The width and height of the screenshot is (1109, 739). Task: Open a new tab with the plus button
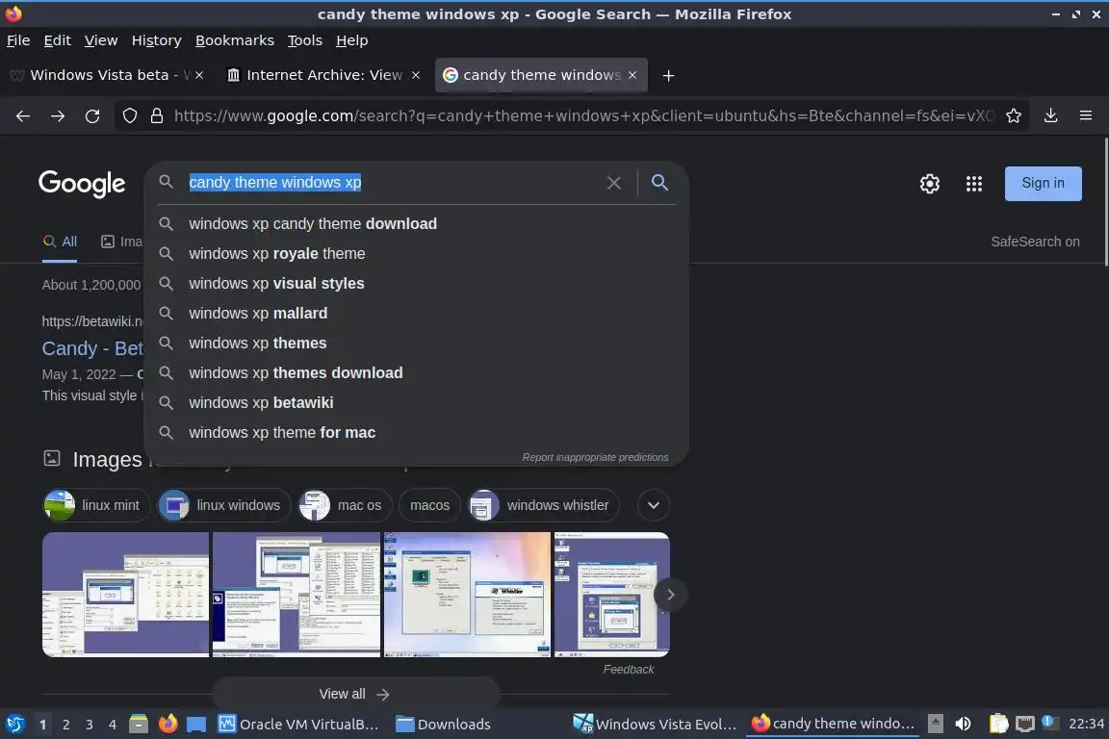pyautogui.click(x=668, y=76)
